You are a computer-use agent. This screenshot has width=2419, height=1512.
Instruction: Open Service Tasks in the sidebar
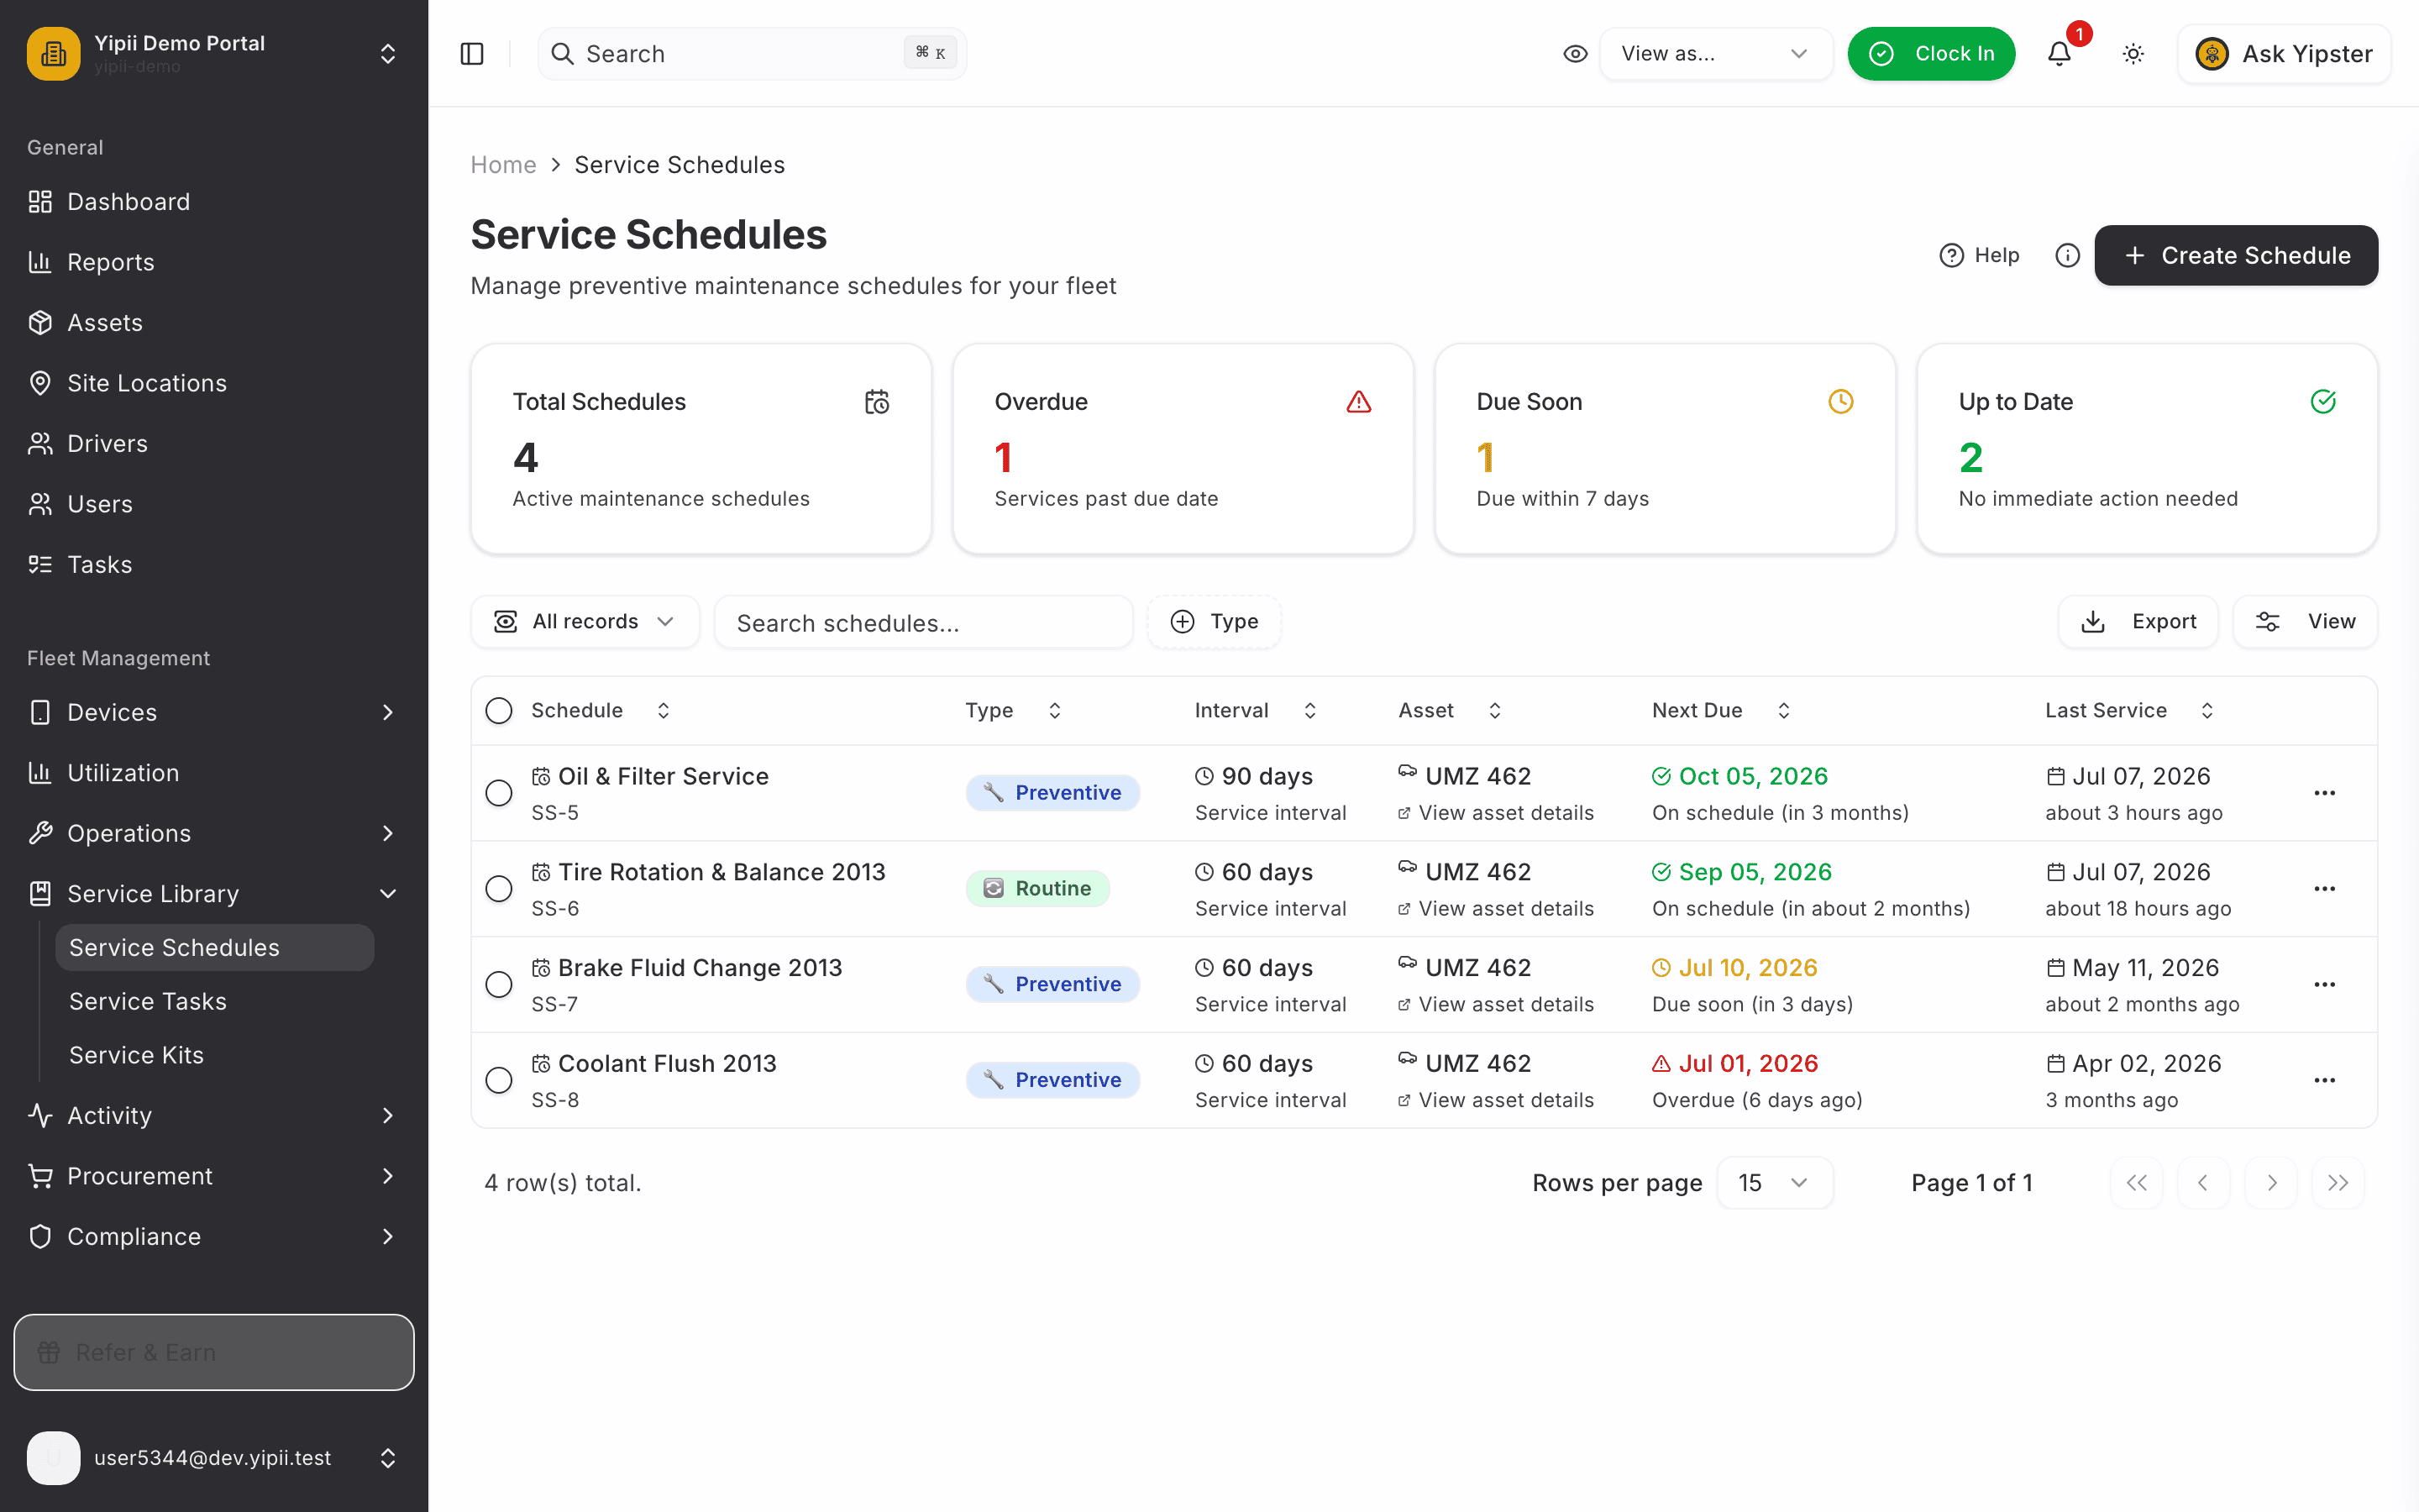click(x=148, y=1001)
